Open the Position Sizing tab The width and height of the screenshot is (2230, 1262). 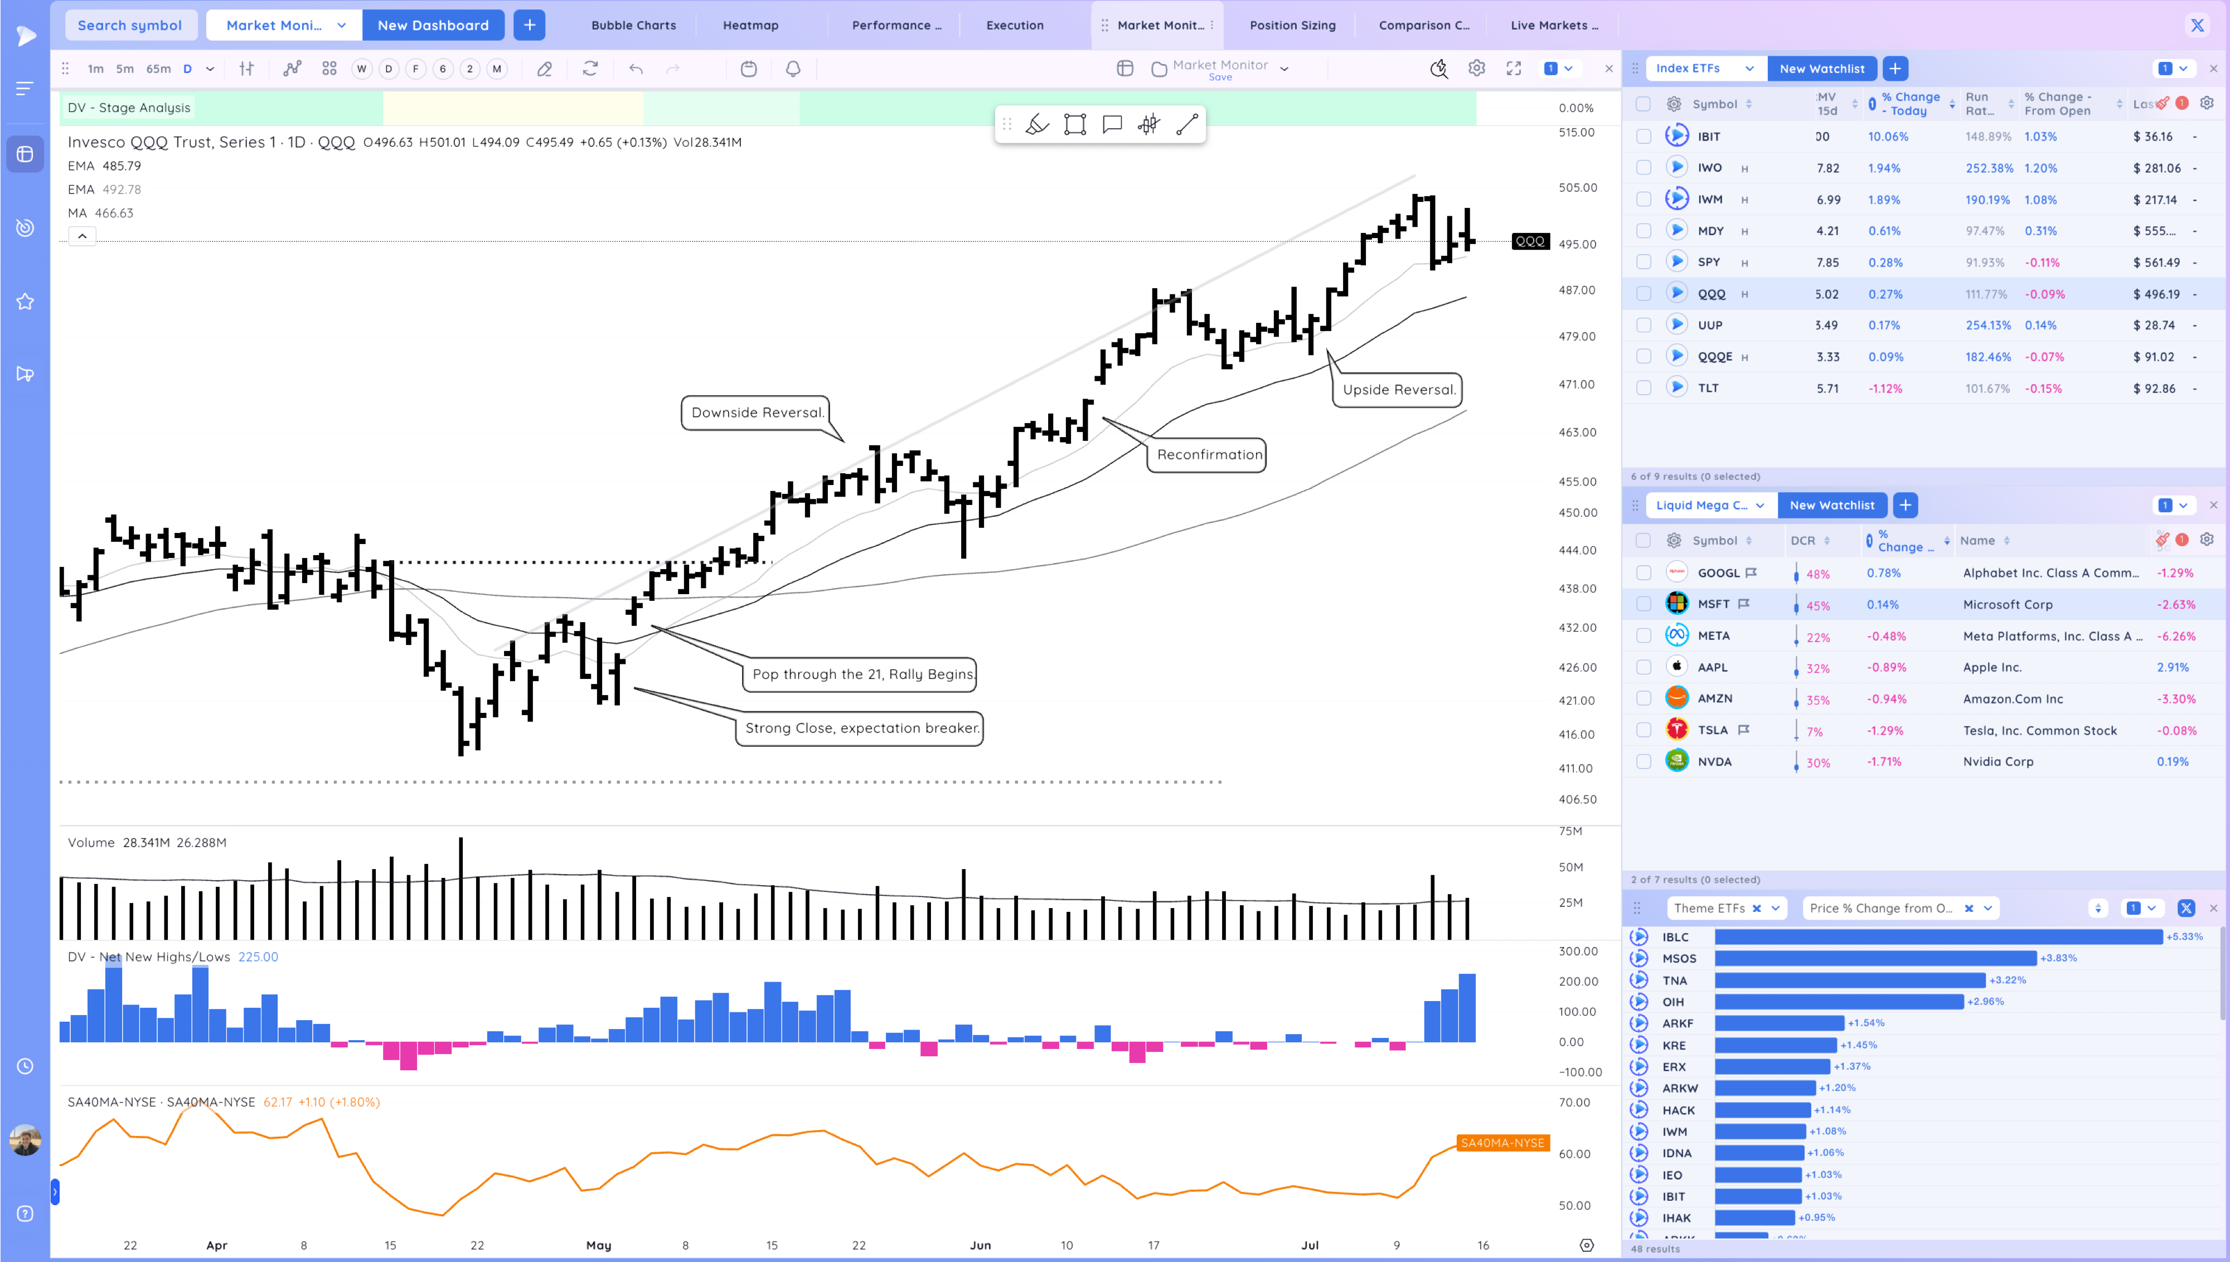1292,25
